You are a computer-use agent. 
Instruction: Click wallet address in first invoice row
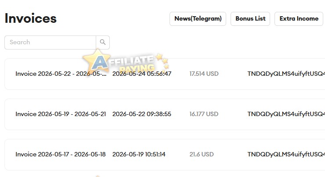click(286, 74)
